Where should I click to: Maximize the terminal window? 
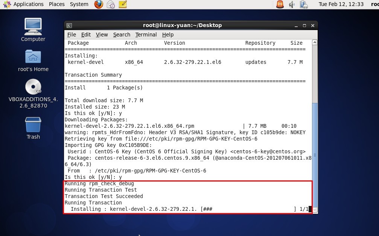[x=304, y=26]
